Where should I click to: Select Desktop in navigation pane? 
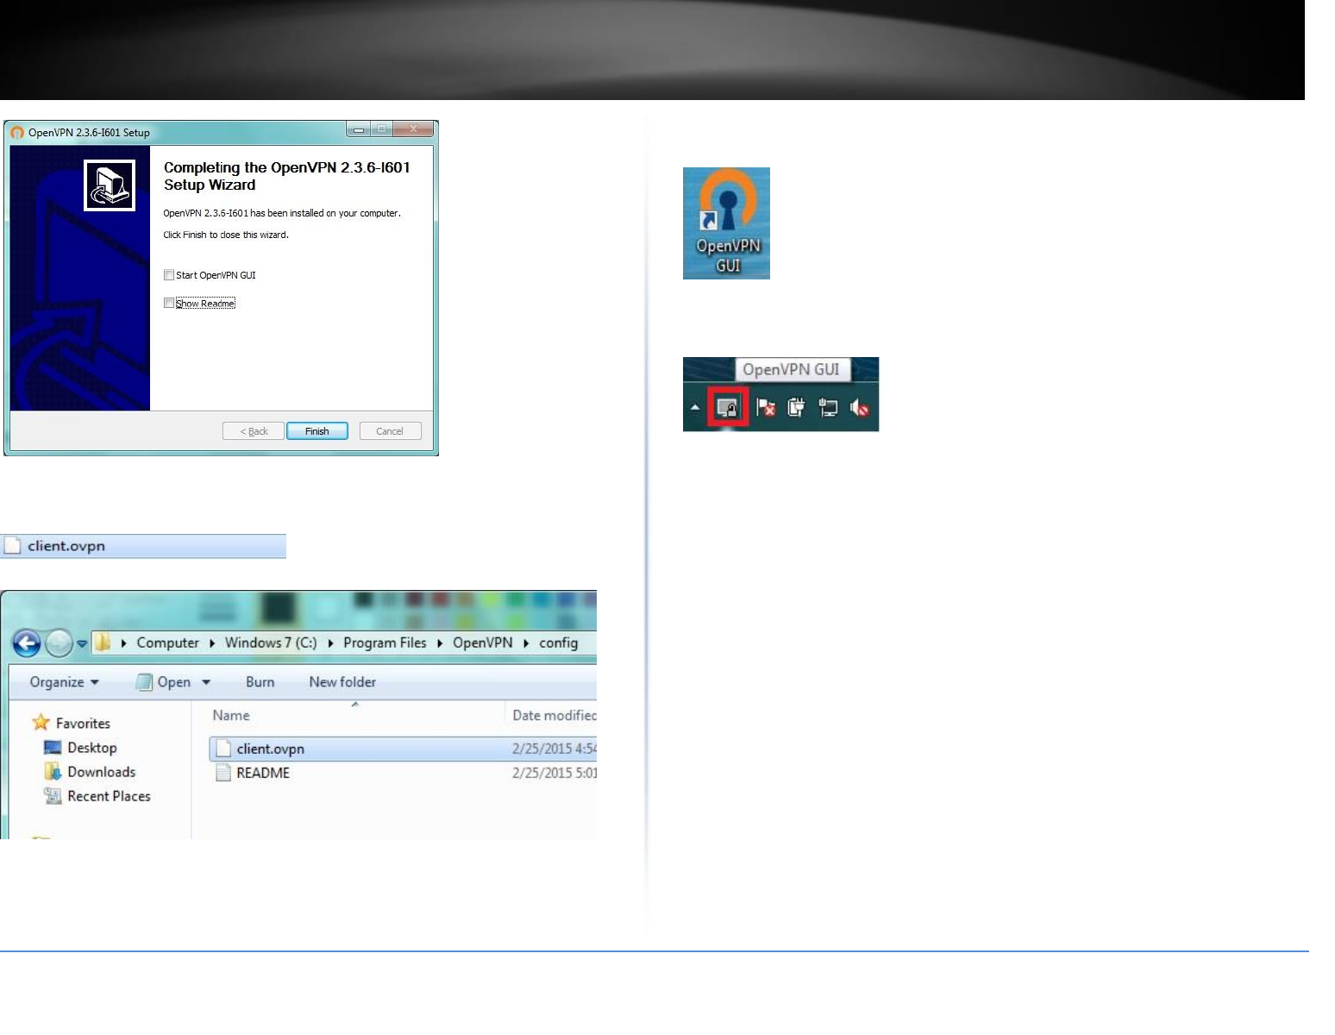(x=91, y=748)
